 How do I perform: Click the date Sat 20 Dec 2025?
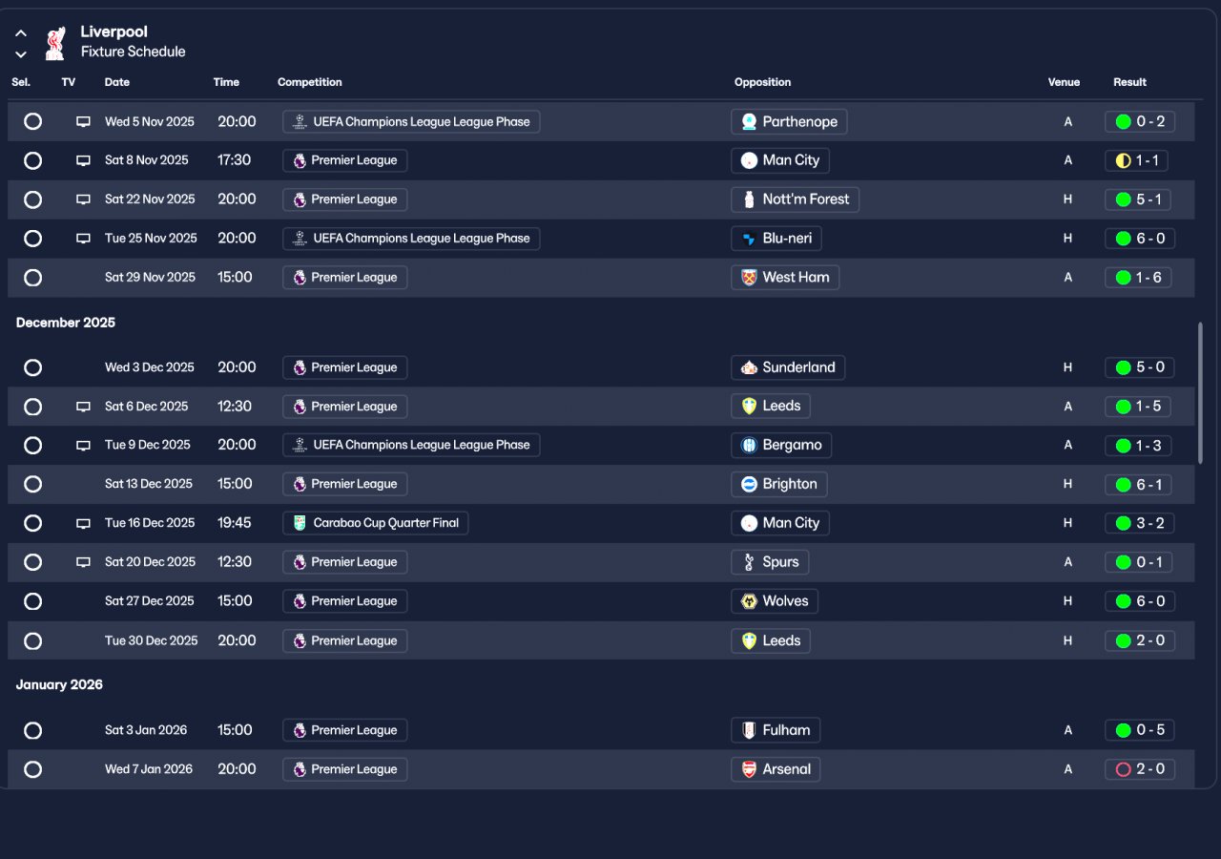[x=150, y=562]
